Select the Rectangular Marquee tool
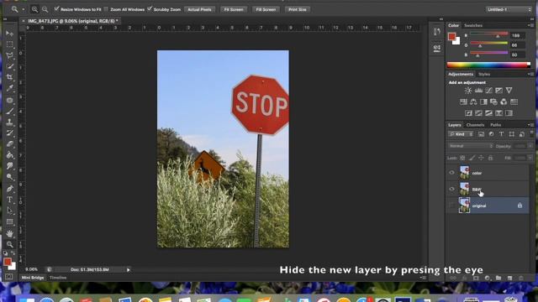The image size is (538, 302). [9, 44]
